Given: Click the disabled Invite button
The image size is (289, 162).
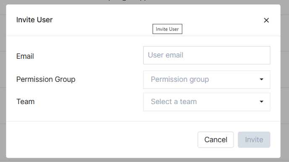Looking at the screenshot, I should click(x=254, y=140).
